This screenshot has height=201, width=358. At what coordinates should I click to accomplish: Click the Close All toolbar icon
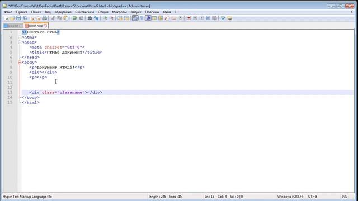pos(39,18)
